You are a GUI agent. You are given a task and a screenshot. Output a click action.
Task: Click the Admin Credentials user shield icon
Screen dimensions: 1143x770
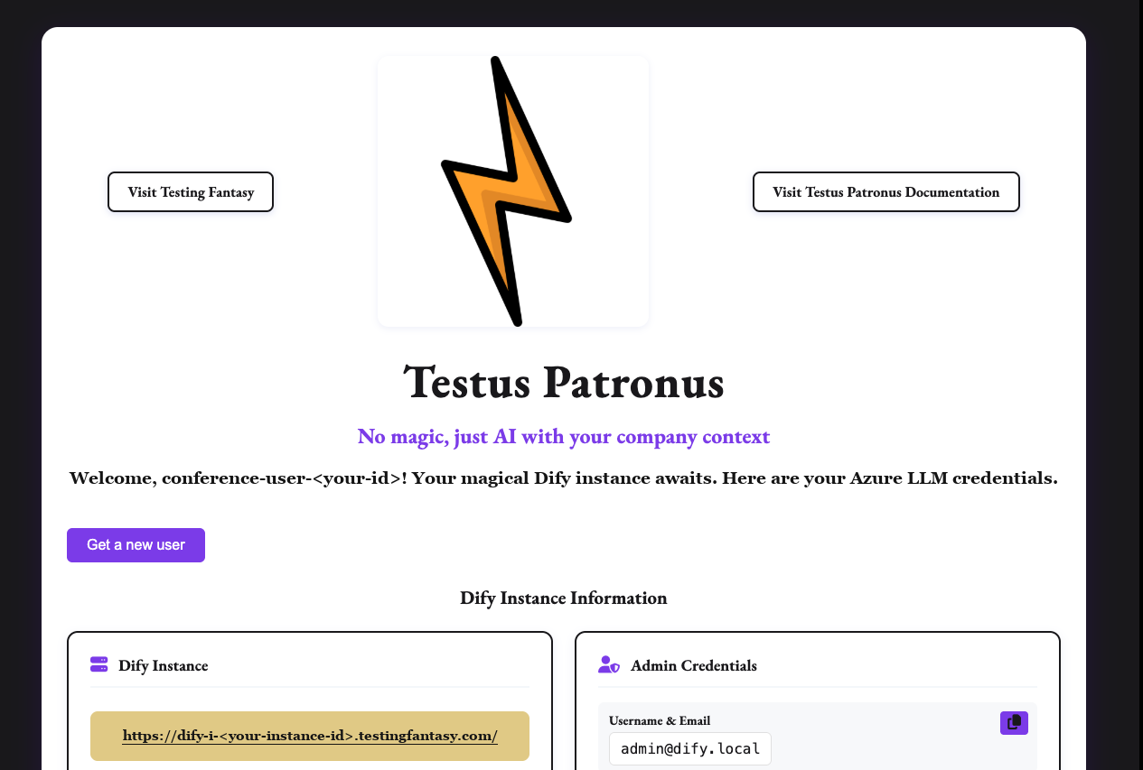tap(609, 664)
